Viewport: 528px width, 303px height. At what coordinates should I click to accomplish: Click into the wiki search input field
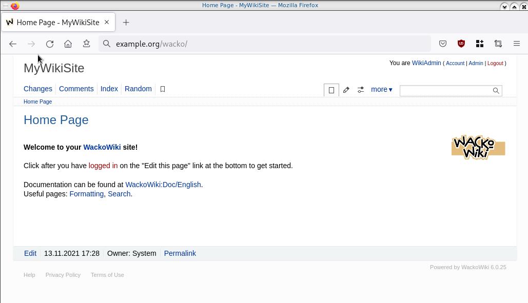[x=445, y=91]
